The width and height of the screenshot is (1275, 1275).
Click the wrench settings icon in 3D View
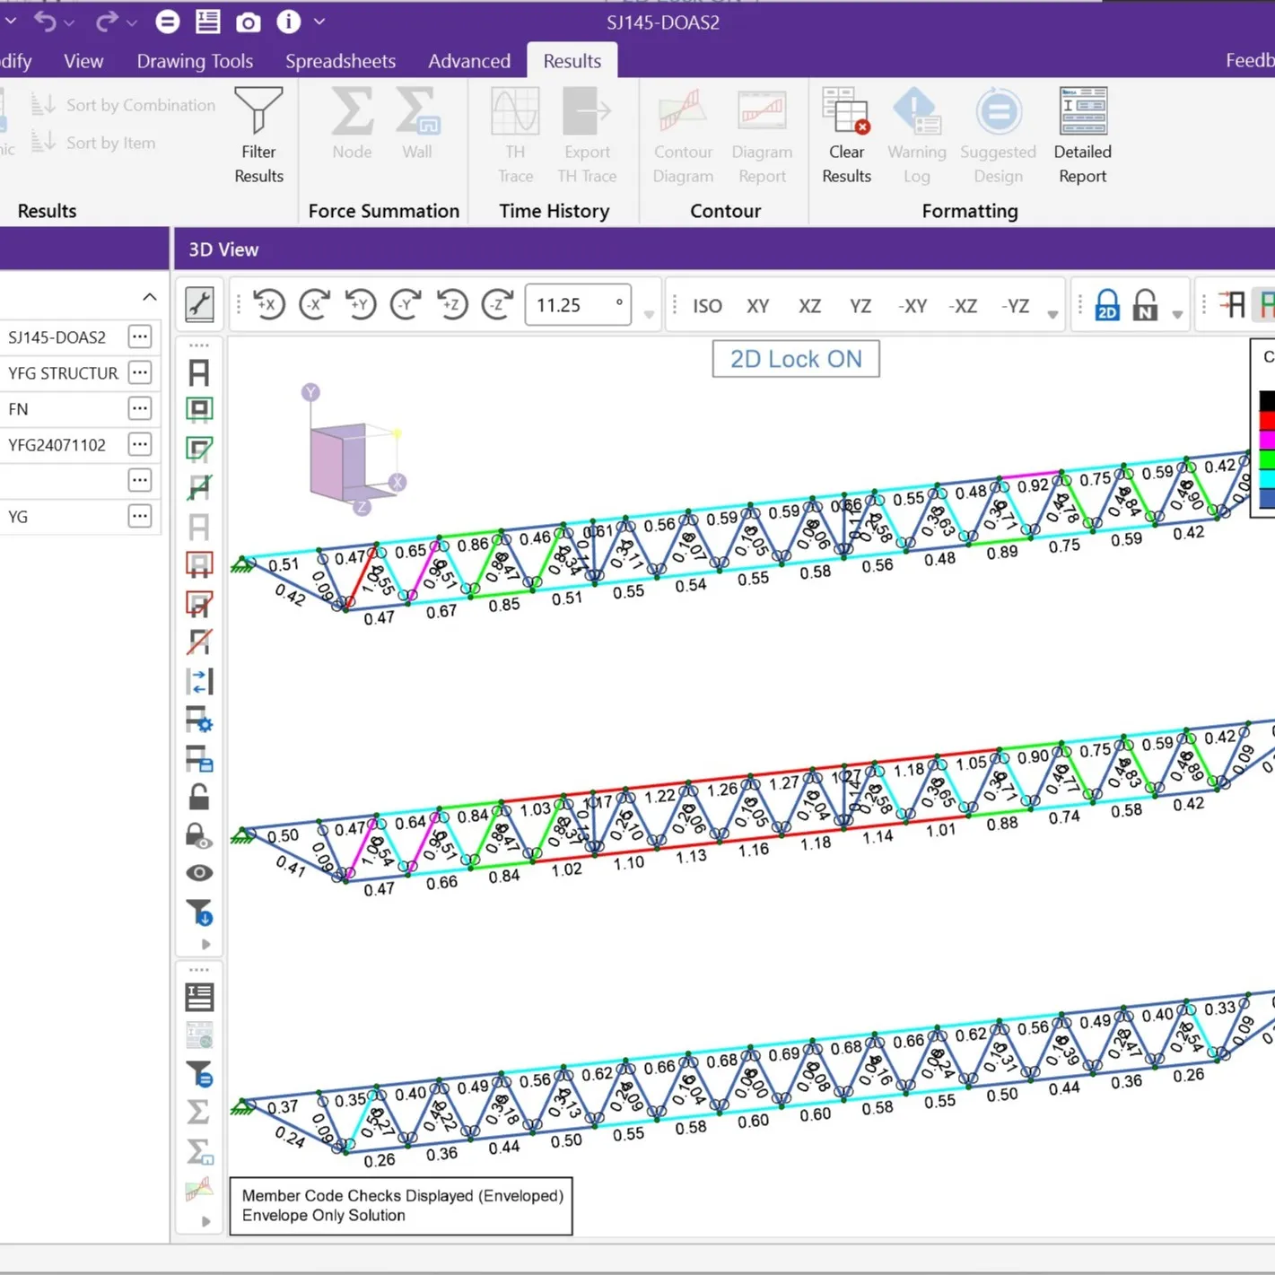pos(199,305)
